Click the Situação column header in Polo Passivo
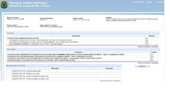 point(154,52)
